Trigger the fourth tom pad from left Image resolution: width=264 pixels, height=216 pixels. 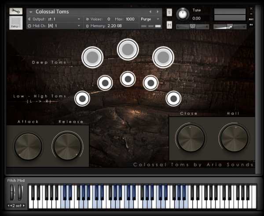click(150, 83)
